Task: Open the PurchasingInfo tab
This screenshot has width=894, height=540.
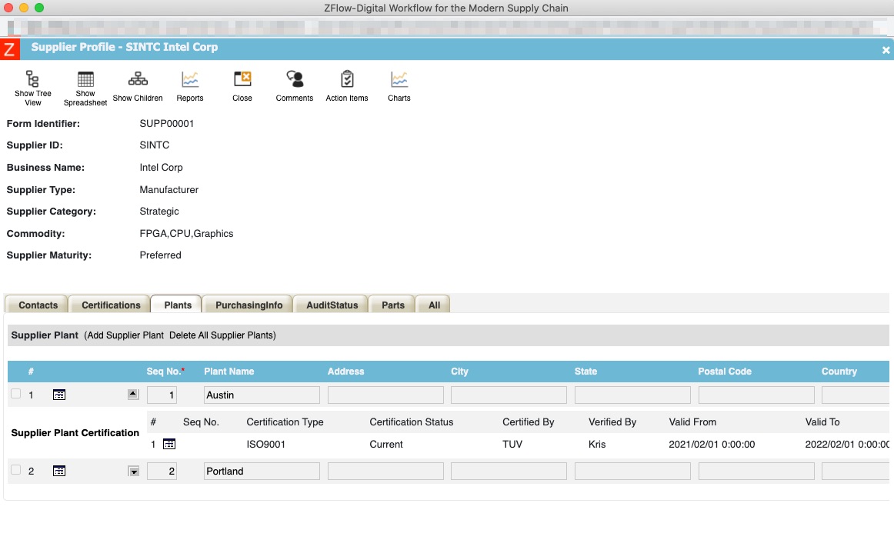Action: coord(247,304)
